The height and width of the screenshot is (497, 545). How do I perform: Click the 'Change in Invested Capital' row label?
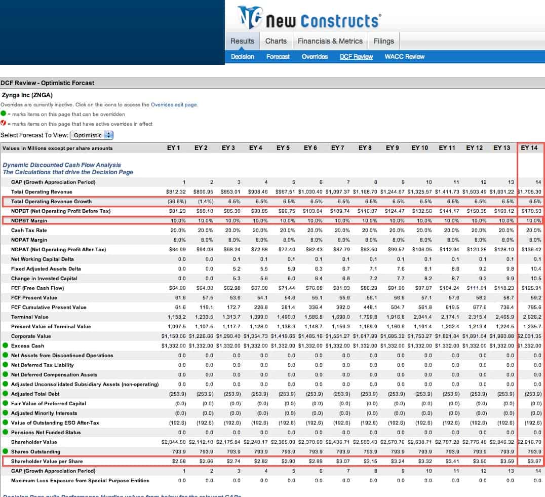[44, 278]
